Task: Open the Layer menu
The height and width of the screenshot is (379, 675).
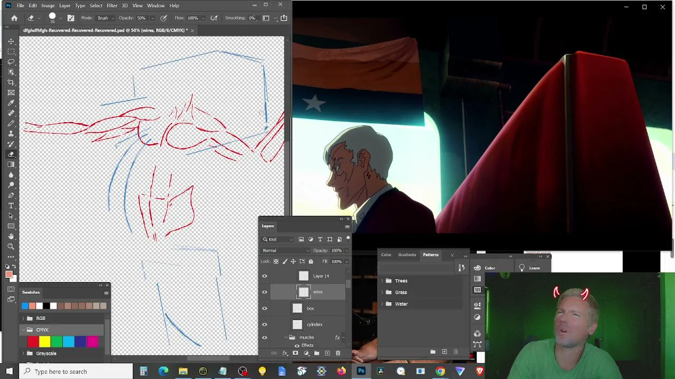Action: click(x=65, y=6)
